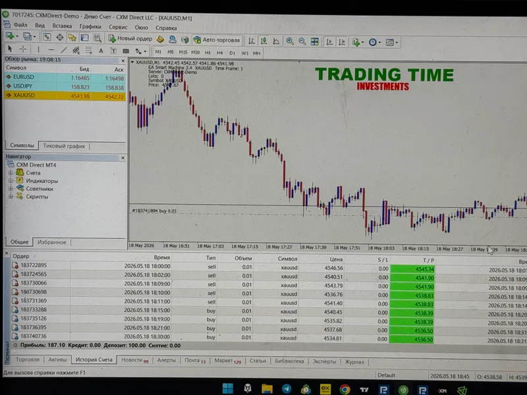This screenshot has height=395, width=527.
Task: Select the XAUUSD row in Market Watch
Action: pos(65,95)
